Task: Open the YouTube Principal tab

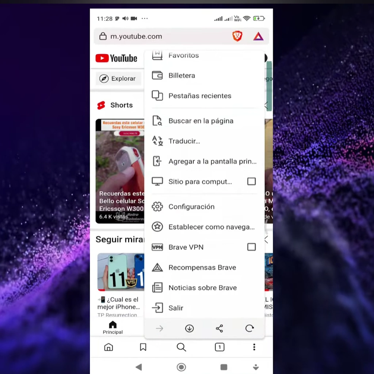Action: coord(113,328)
